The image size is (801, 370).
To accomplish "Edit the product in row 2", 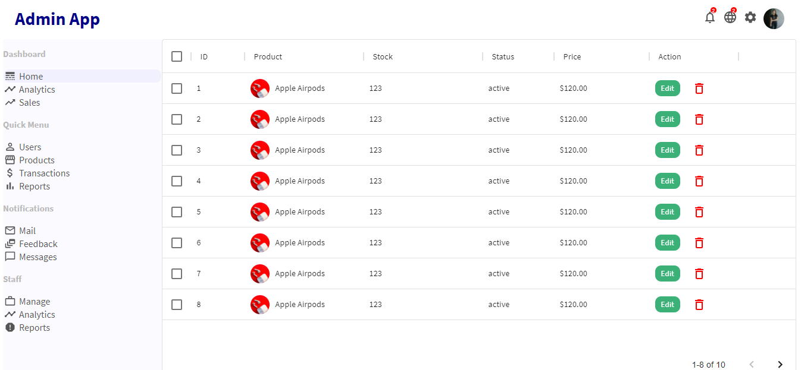I will (x=668, y=119).
